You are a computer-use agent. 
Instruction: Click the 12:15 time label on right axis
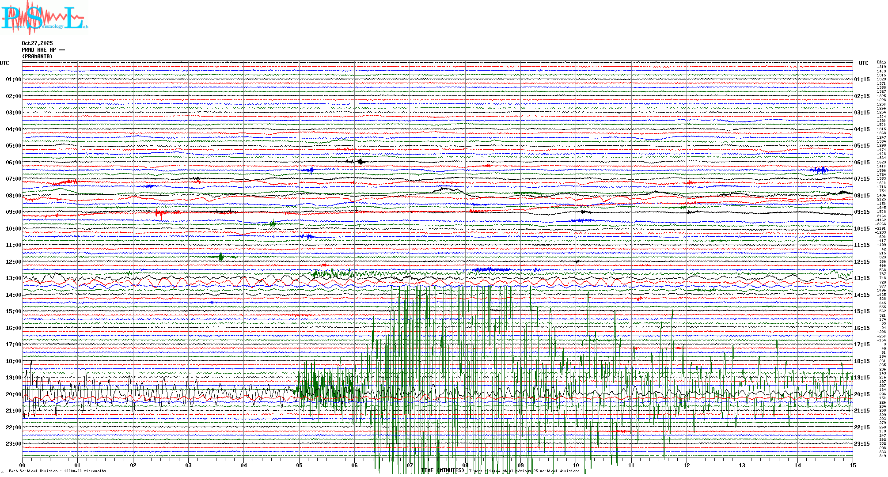861,262
